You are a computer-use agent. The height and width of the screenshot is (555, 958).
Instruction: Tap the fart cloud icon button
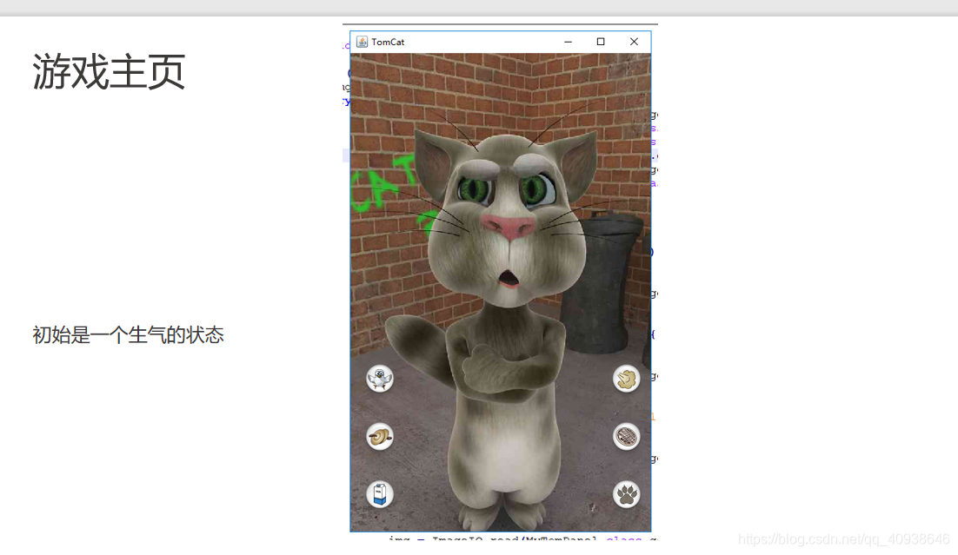(x=626, y=379)
